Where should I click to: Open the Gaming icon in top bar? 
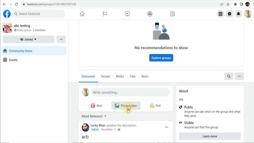[172, 14]
